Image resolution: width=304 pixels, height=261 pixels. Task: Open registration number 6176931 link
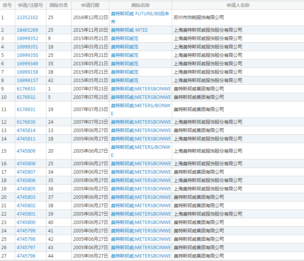tap(26, 110)
